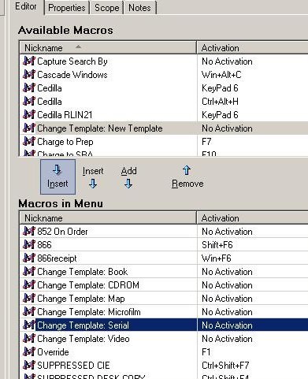Viewport: 308px width, 379px height.
Task: Click macro icon beside SUPPRESSED CIE
Action: 29,366
